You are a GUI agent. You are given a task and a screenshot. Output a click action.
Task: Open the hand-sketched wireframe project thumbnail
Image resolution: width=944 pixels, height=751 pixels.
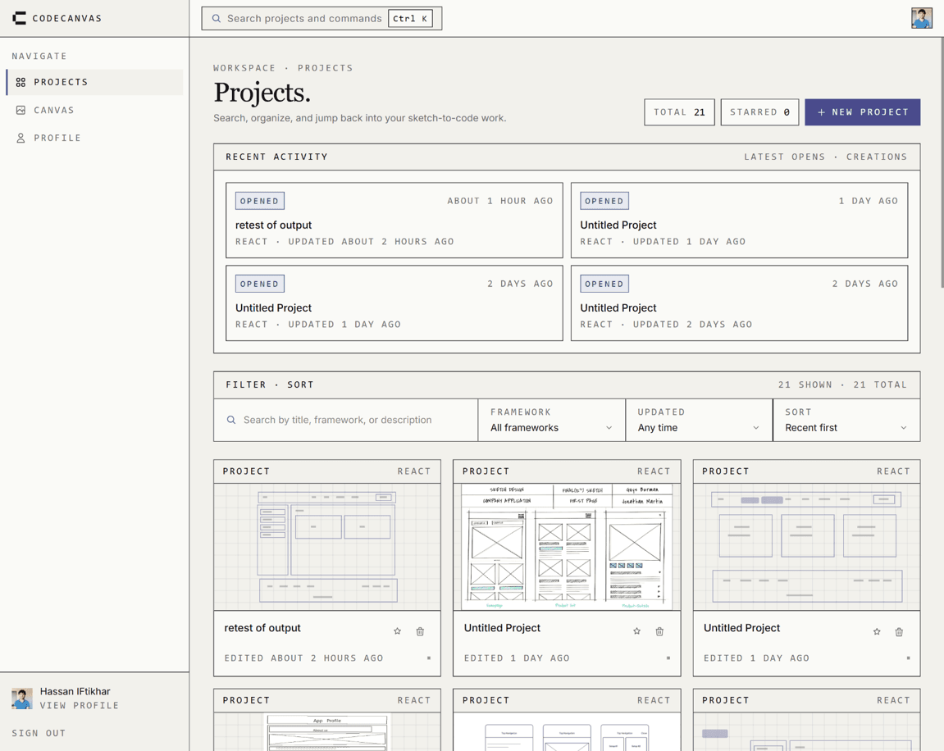[x=567, y=547]
